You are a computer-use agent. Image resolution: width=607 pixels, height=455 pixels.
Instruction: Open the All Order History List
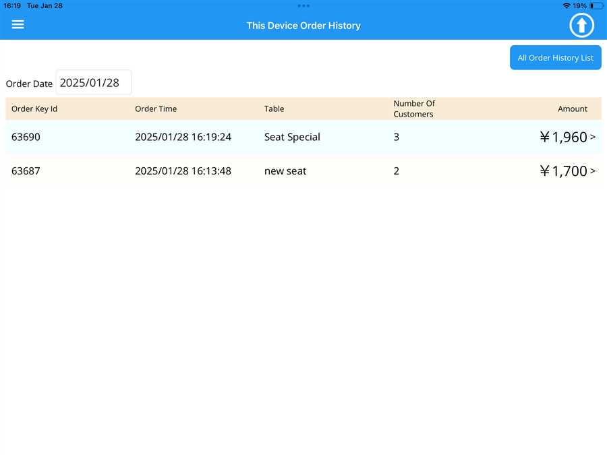[x=555, y=58]
